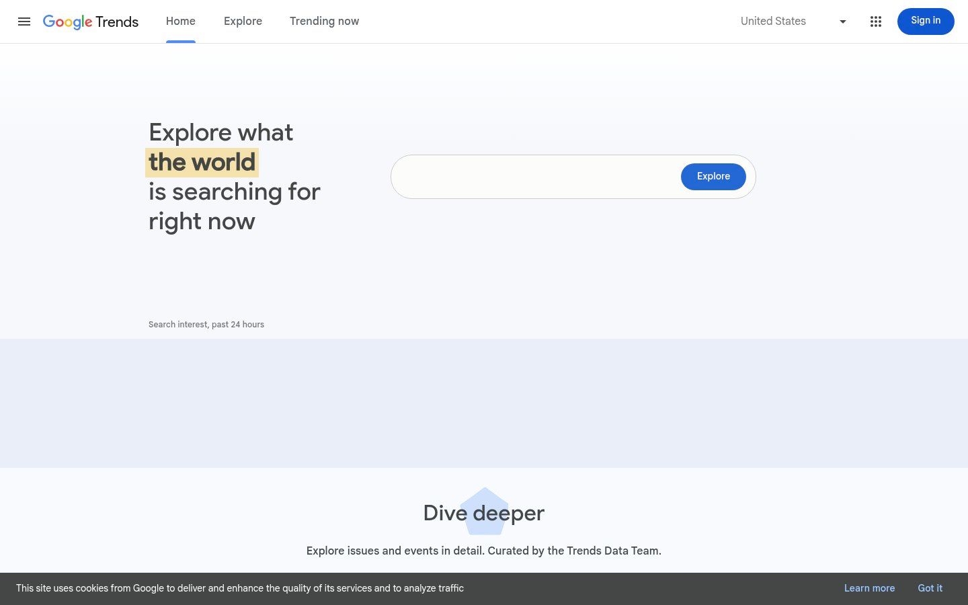Click the "United States" text label

pyautogui.click(x=773, y=21)
